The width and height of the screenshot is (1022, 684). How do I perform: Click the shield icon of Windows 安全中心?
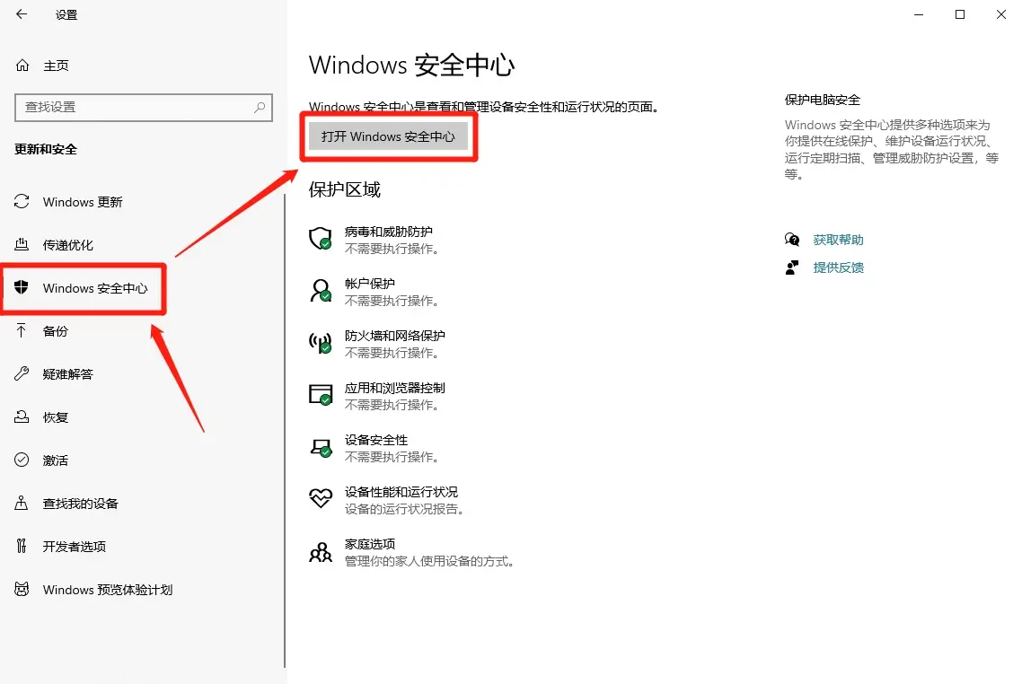click(x=22, y=287)
